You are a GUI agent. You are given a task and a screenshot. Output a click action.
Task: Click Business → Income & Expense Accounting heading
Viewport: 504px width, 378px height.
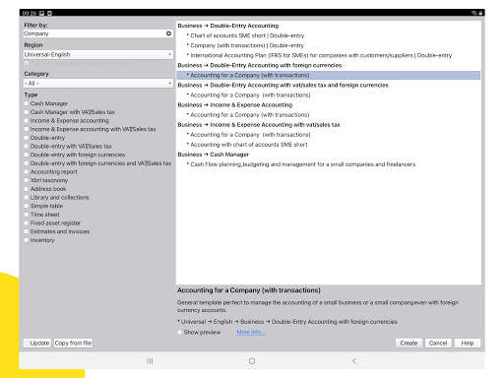coord(235,105)
